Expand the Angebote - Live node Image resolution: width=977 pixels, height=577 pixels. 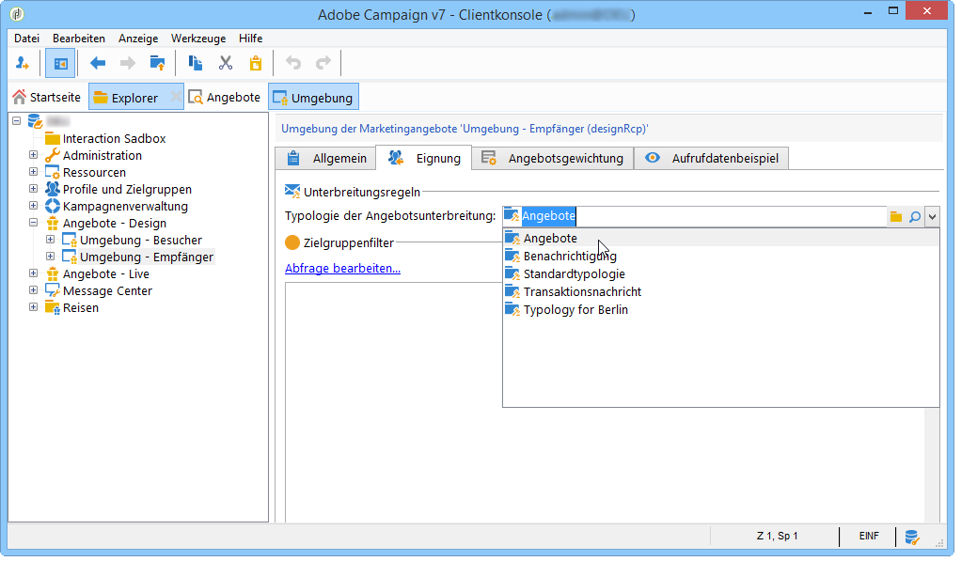pyautogui.click(x=34, y=273)
